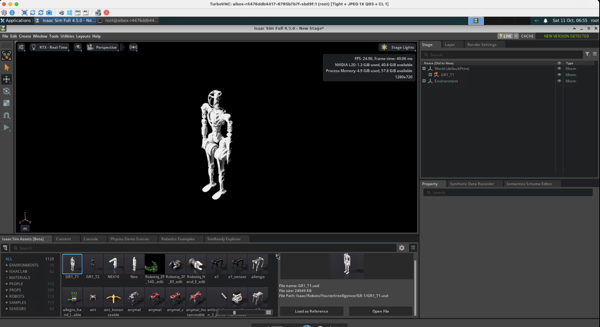Open viewport settings sliders icon
The height and width of the screenshot is (327, 600).
pyautogui.click(x=21, y=47)
